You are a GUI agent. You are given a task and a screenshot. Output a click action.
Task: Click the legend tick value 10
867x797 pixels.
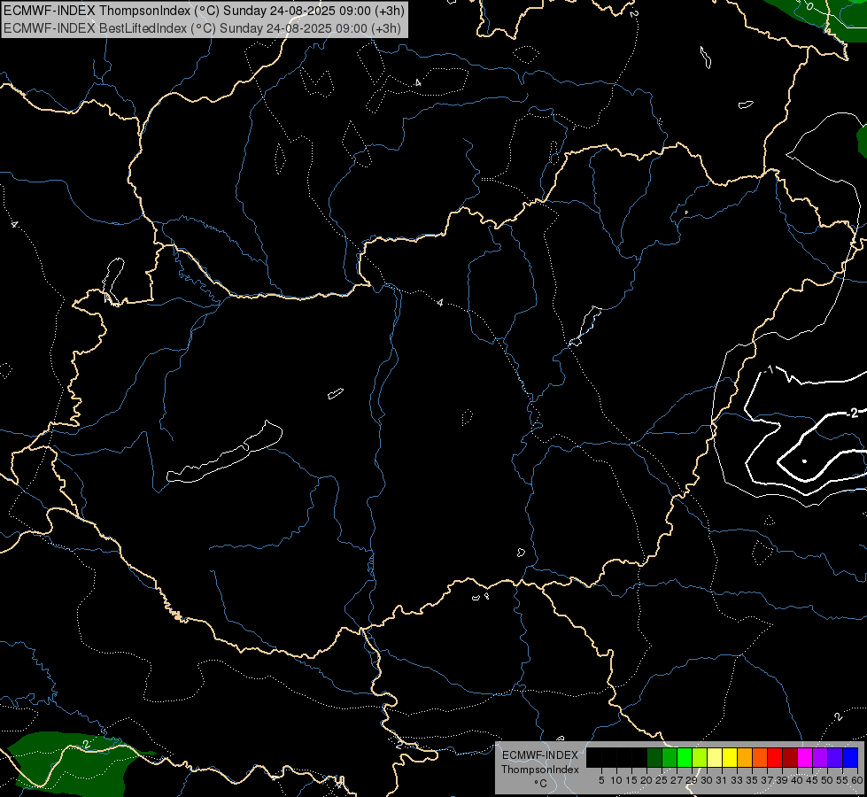tap(616, 780)
